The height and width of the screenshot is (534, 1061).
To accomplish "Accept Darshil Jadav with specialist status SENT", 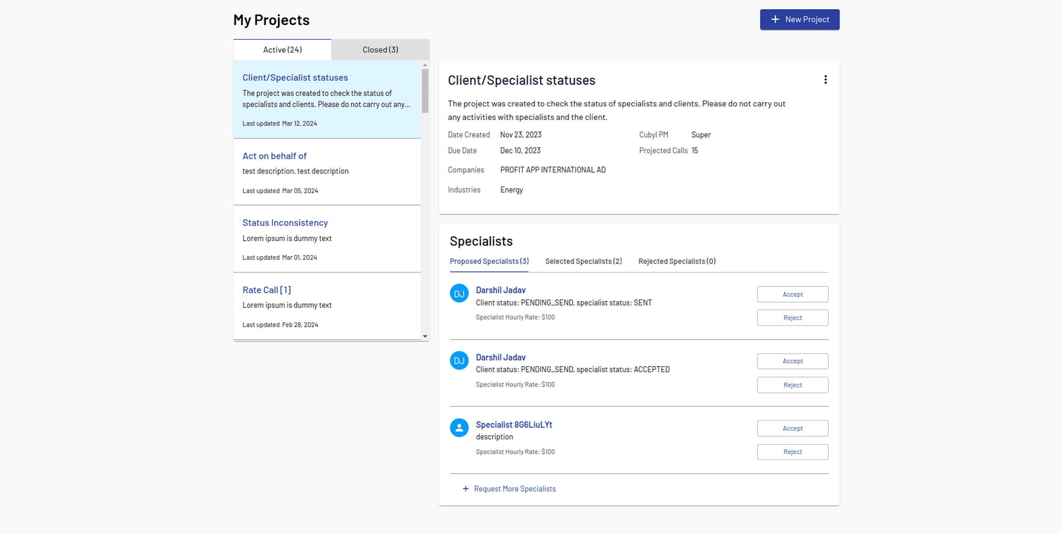I will [x=792, y=294].
